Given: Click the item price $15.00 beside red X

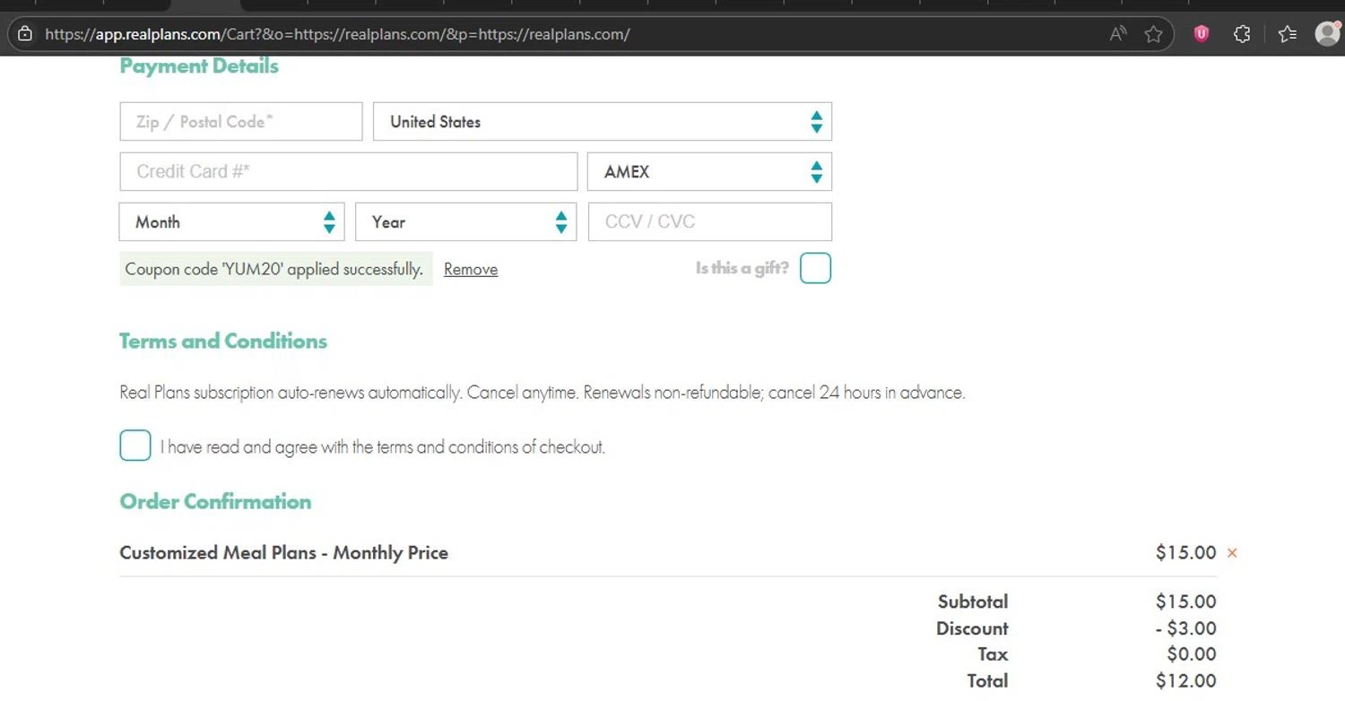Looking at the screenshot, I should tap(1186, 553).
